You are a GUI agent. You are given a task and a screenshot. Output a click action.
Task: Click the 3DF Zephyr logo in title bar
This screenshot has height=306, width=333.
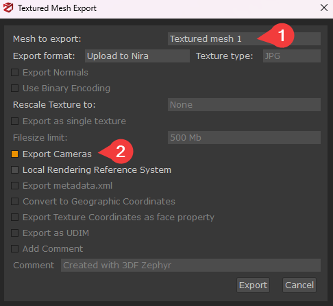(8, 8)
